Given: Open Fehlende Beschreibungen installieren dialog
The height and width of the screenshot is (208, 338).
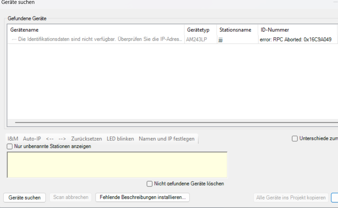Looking at the screenshot, I should pos(143,197).
